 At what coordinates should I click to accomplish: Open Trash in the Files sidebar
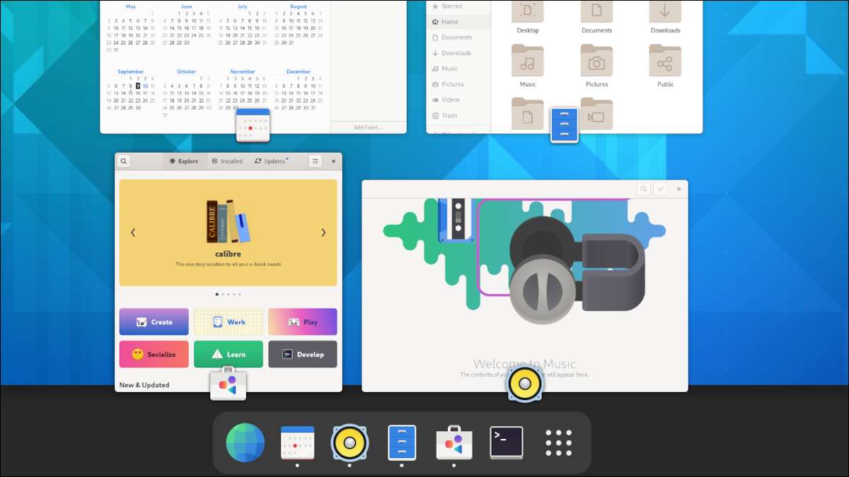tap(458, 115)
